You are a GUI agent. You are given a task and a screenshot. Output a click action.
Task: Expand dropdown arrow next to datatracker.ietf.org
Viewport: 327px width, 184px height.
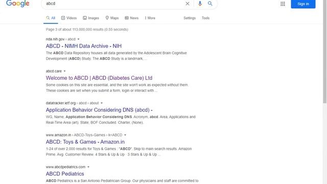[x=102, y=103]
